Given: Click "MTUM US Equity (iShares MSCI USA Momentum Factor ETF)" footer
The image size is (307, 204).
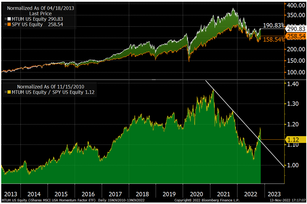Looking at the screenshot, I should pyautogui.click(x=49, y=201).
